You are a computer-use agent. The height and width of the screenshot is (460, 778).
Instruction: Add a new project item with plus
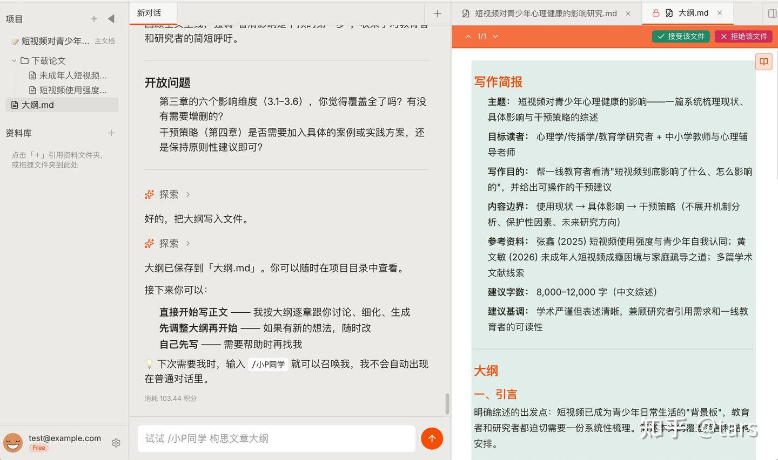[x=94, y=19]
